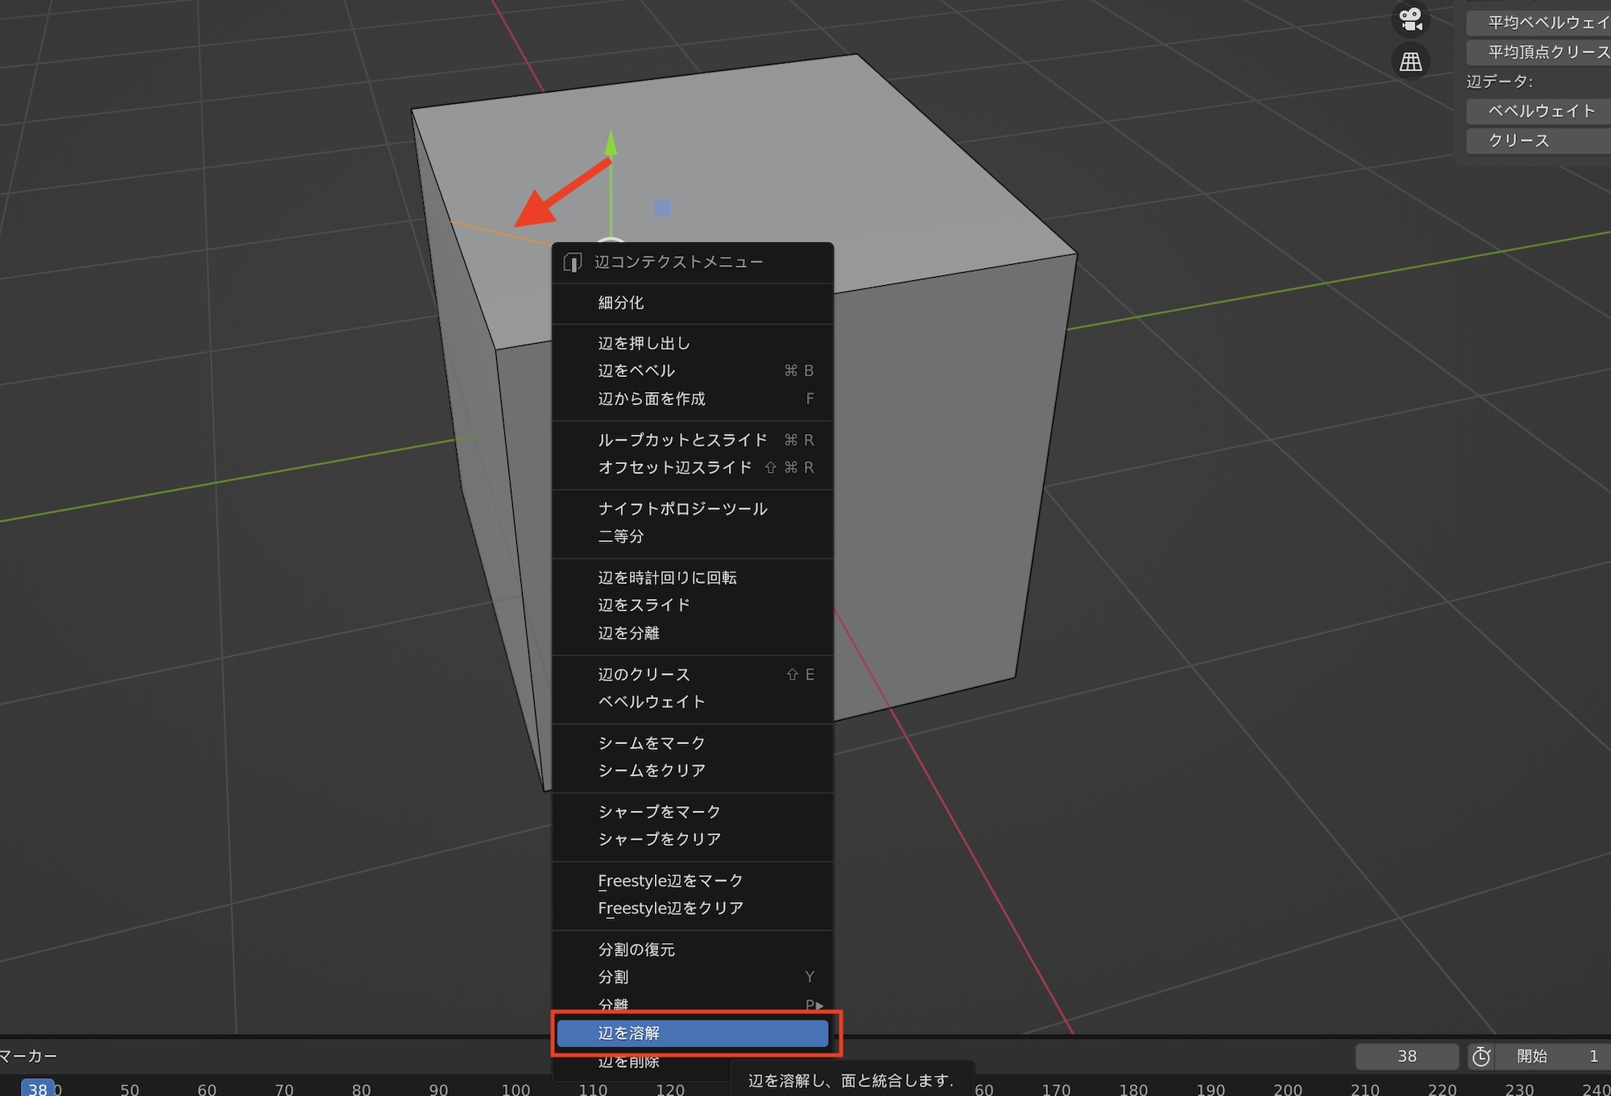Click the 平均頂点クリース field

coord(1540,52)
